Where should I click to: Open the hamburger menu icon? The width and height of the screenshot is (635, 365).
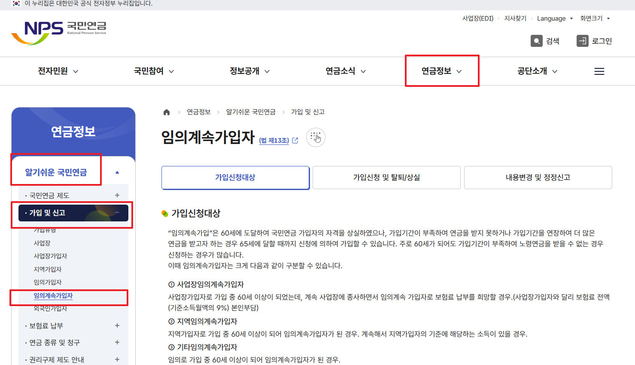599,71
